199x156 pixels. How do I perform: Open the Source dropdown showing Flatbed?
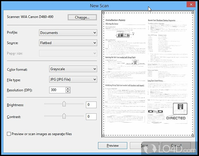[68, 43]
